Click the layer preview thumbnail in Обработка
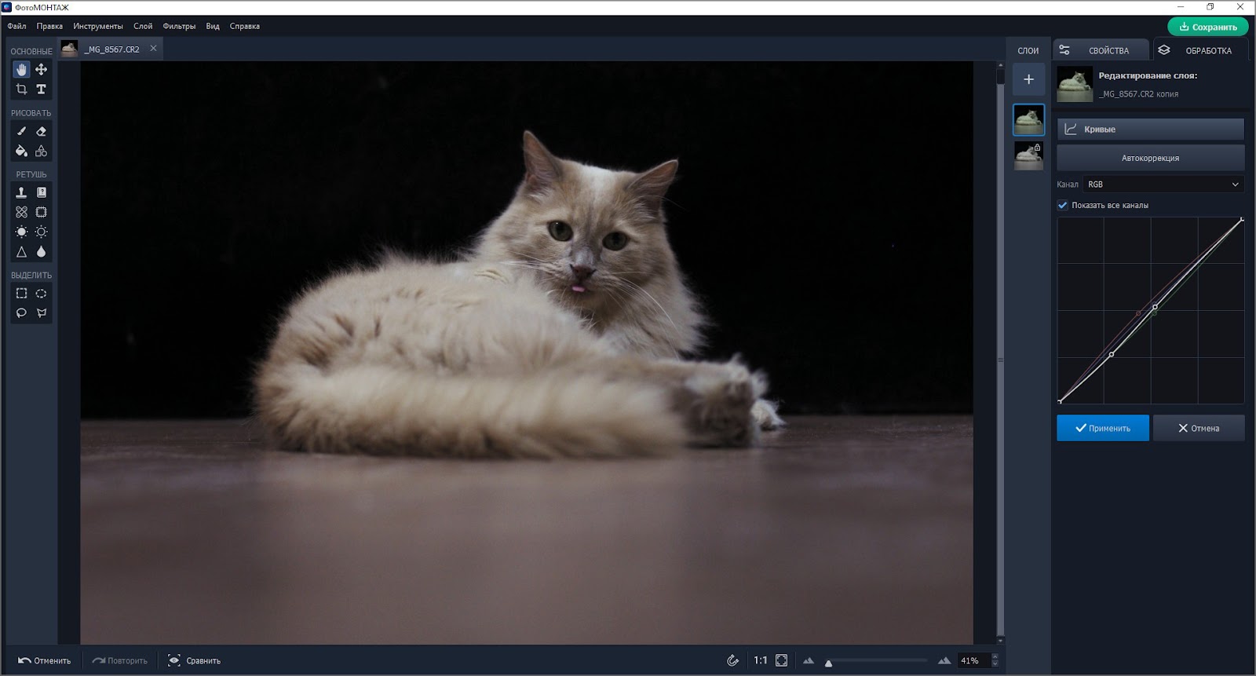 pyautogui.click(x=1075, y=84)
